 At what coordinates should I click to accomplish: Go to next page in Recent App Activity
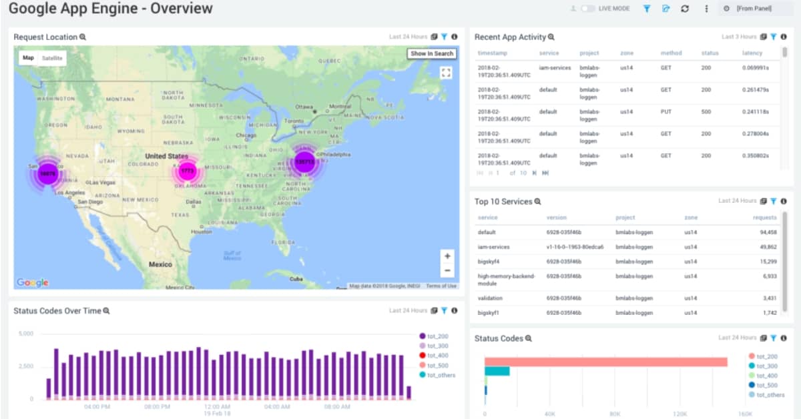(x=534, y=173)
